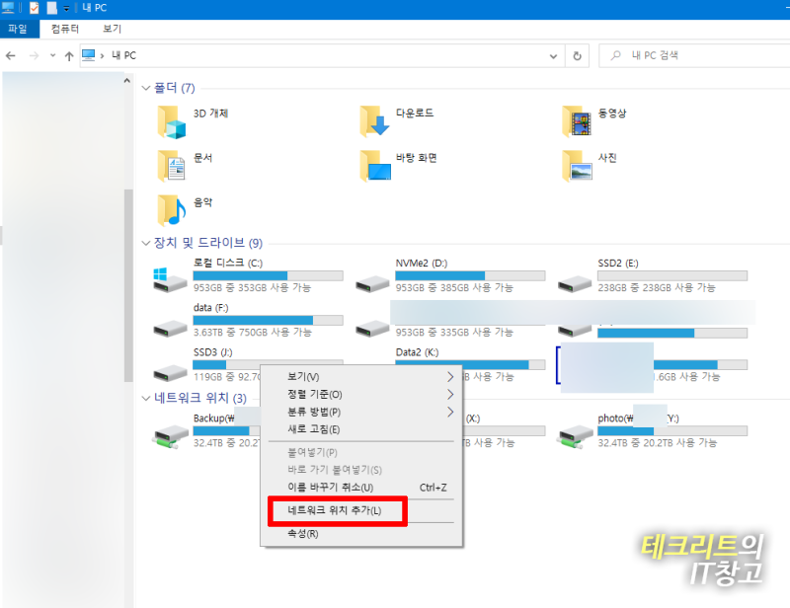The width and height of the screenshot is (790, 608).
Task: Open recent locations dropdown arrow
Action: [53, 55]
